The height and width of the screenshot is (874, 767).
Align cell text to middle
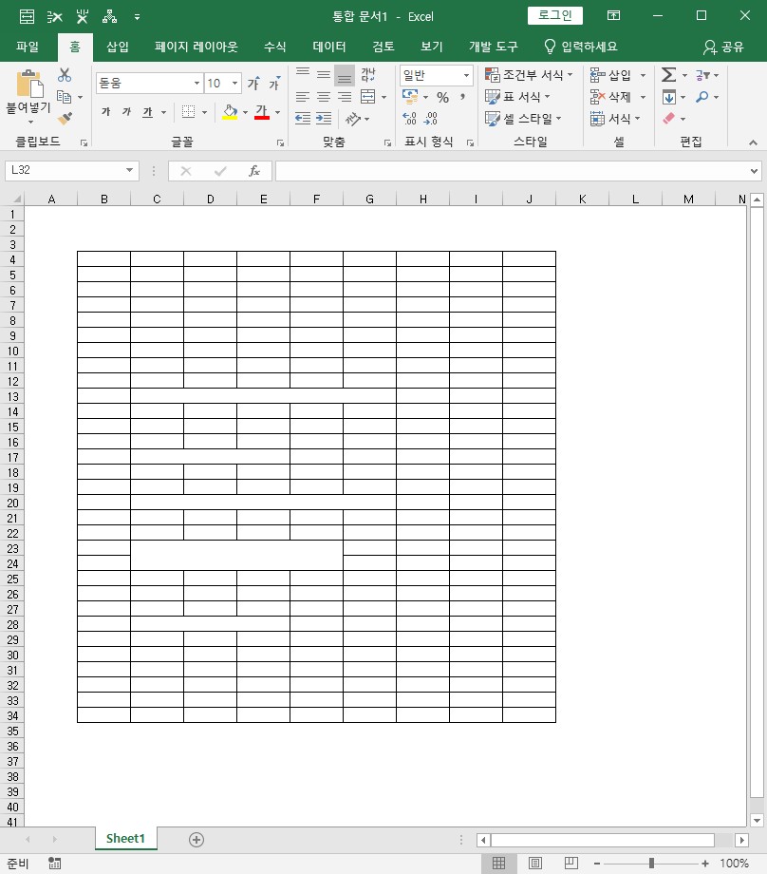pyautogui.click(x=324, y=74)
